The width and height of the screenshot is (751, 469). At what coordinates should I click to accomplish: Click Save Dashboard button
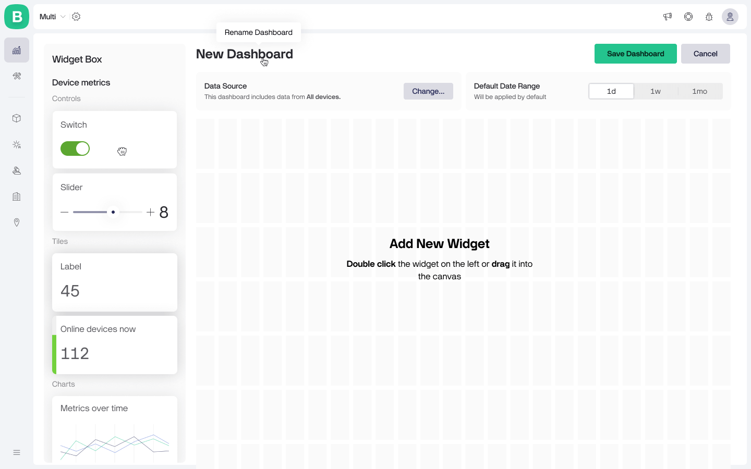click(636, 54)
